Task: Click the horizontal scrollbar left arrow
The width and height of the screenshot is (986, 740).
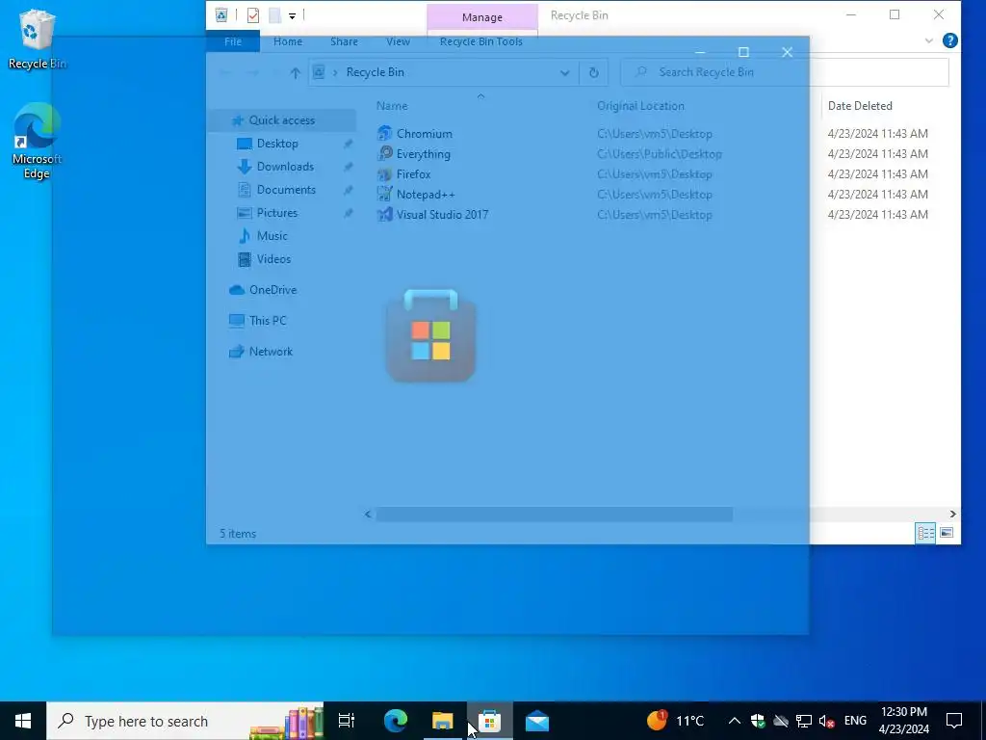Action: coord(368,515)
